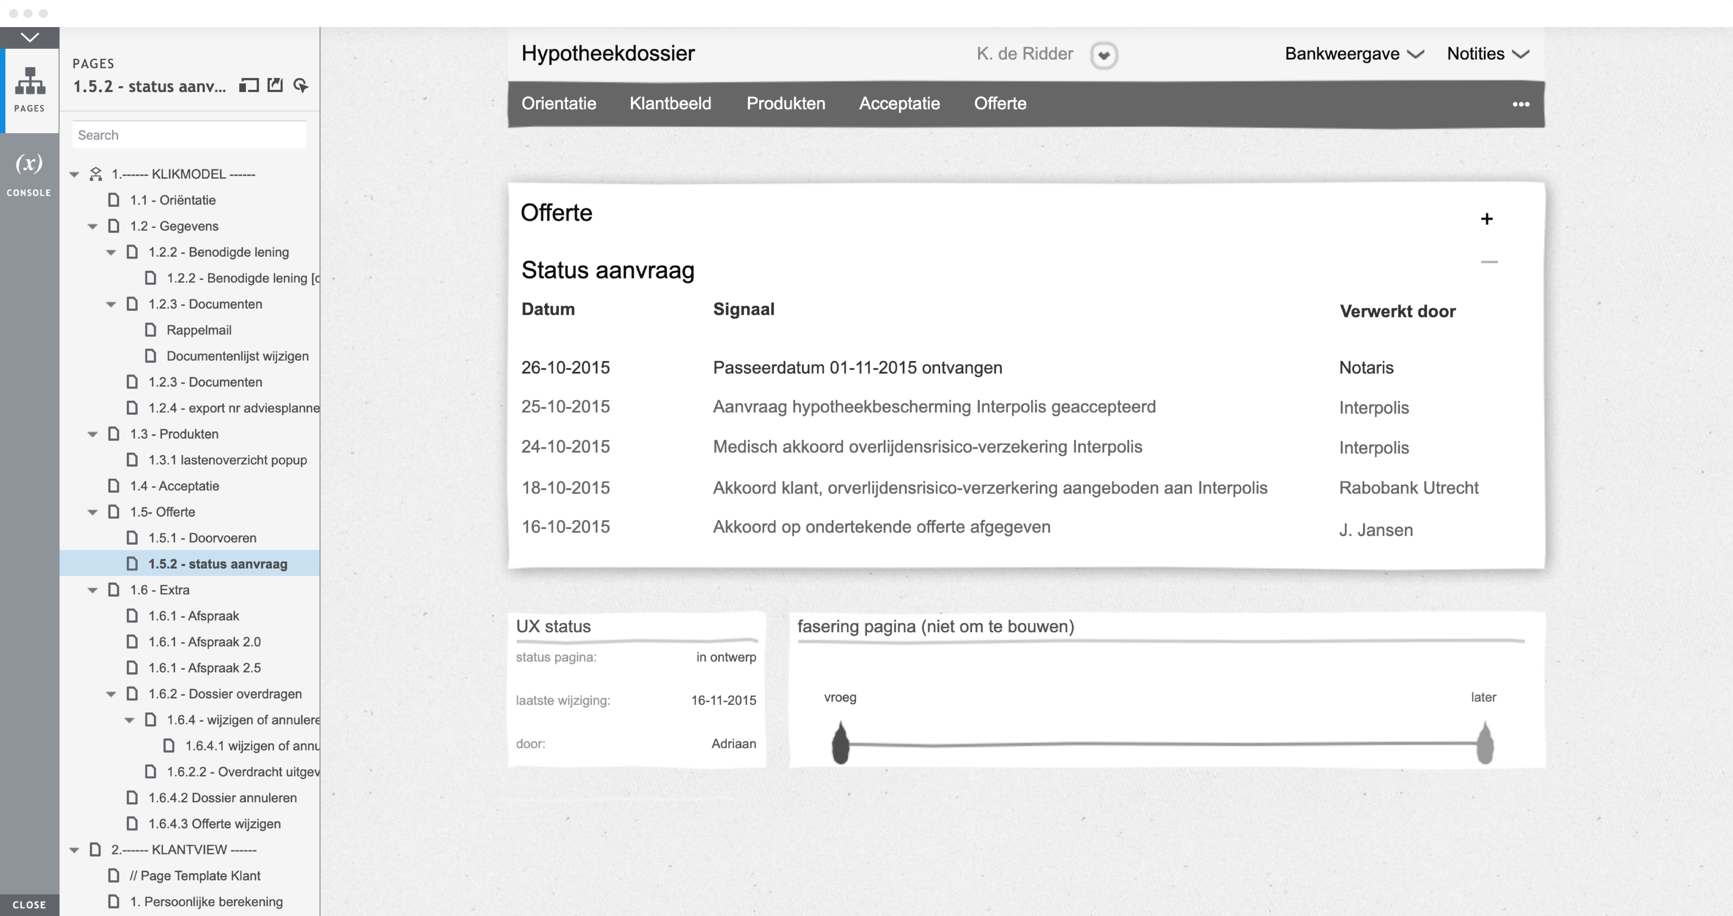Toggle the highlight interactive elements icon
The width and height of the screenshot is (1733, 916).
[x=301, y=85]
